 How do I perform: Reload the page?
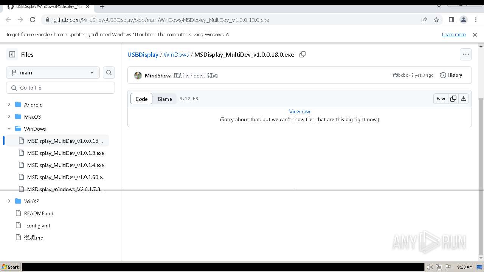[x=33, y=20]
